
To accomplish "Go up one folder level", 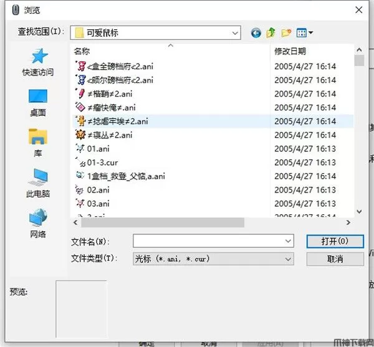I will click(271, 32).
